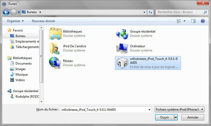Select the iPod De Candice folder icon
Viewport: 211px width, 126px height.
pyautogui.click(x=55, y=48)
